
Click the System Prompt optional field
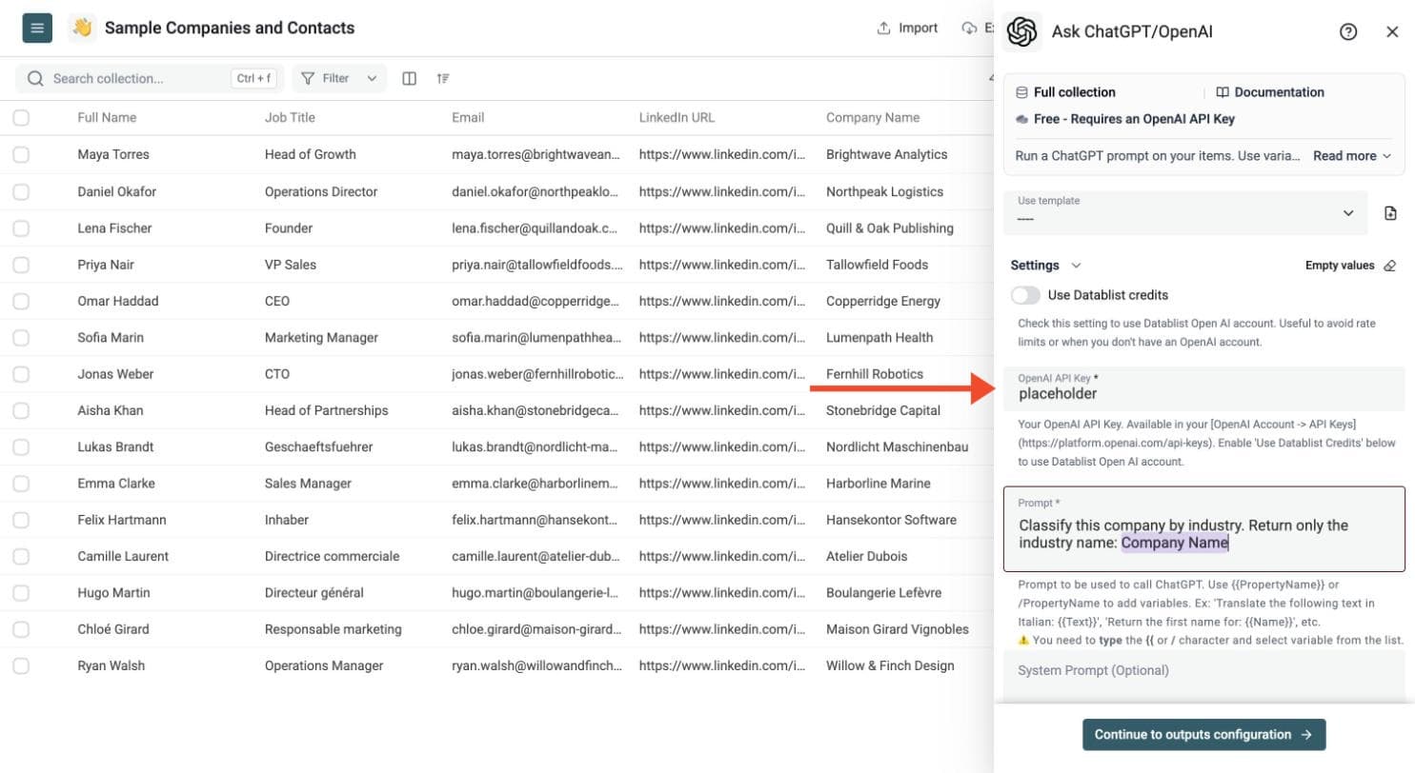click(1204, 677)
